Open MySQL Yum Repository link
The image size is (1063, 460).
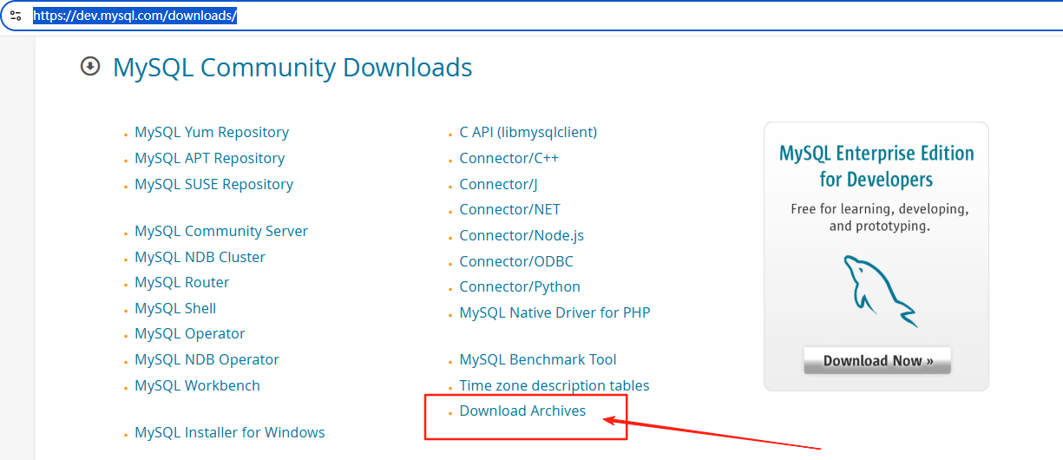pyautogui.click(x=212, y=132)
